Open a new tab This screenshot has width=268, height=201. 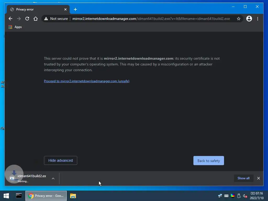75,9
